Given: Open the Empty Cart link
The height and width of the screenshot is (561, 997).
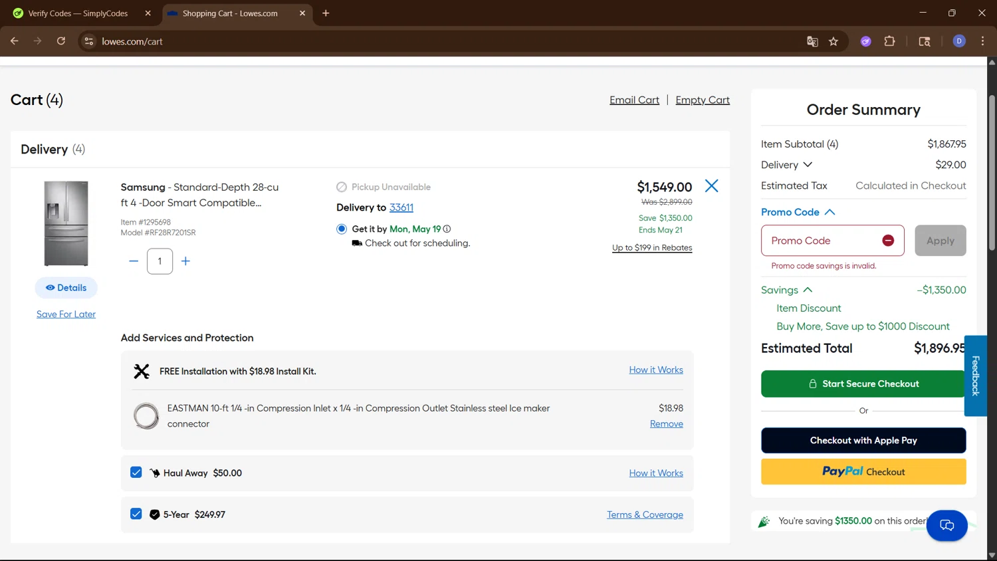Looking at the screenshot, I should (x=703, y=100).
